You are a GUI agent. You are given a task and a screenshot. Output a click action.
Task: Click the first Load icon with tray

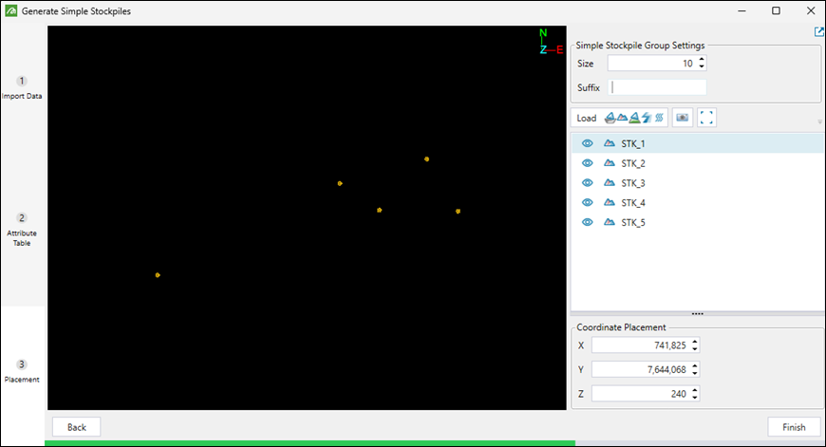[610, 118]
